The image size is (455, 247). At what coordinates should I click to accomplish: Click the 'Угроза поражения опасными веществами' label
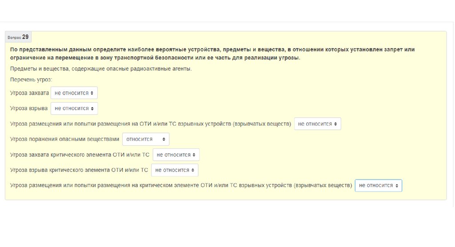[64, 139]
